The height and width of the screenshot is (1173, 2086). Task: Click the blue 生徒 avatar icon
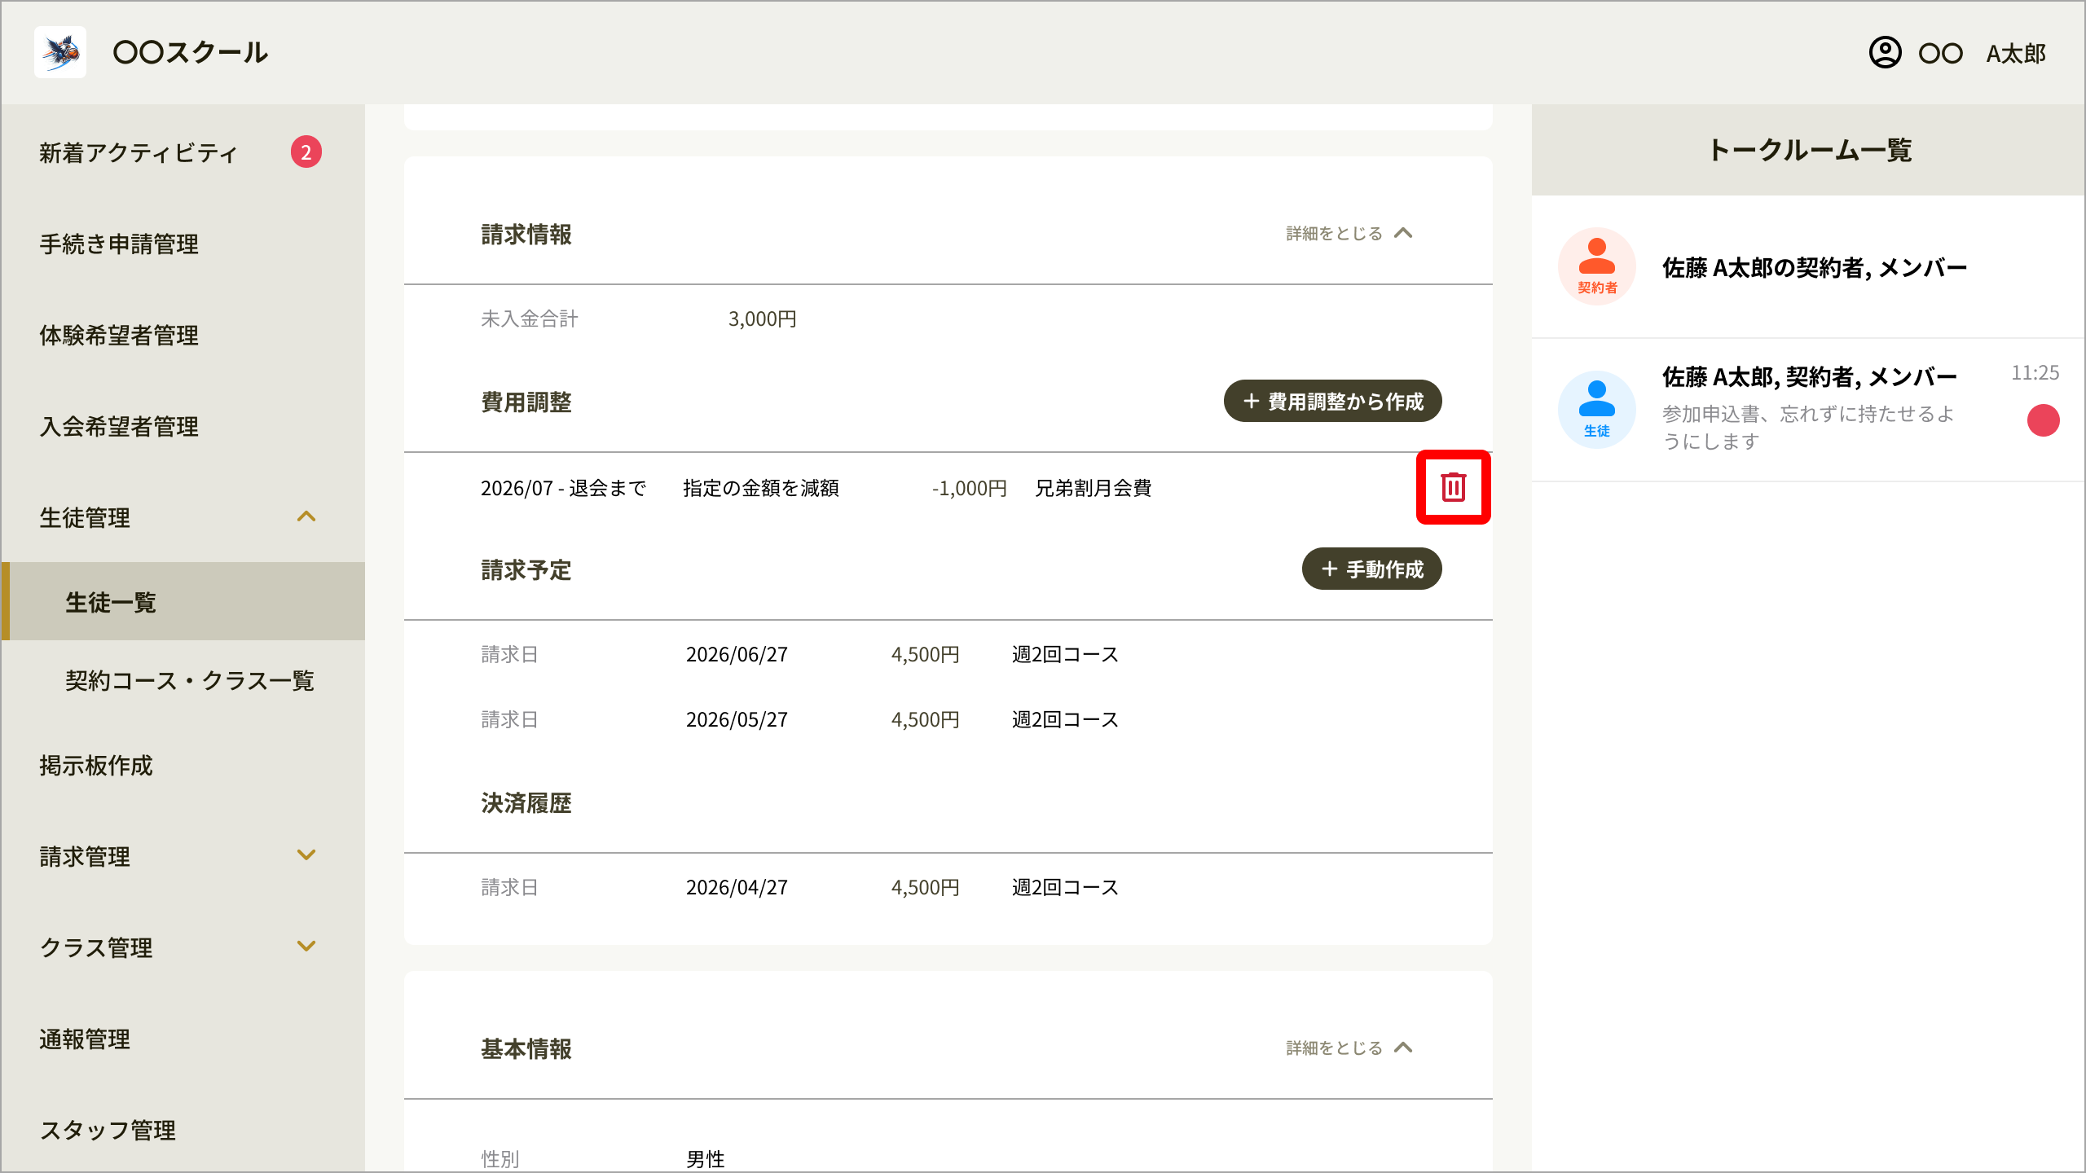[x=1596, y=410]
